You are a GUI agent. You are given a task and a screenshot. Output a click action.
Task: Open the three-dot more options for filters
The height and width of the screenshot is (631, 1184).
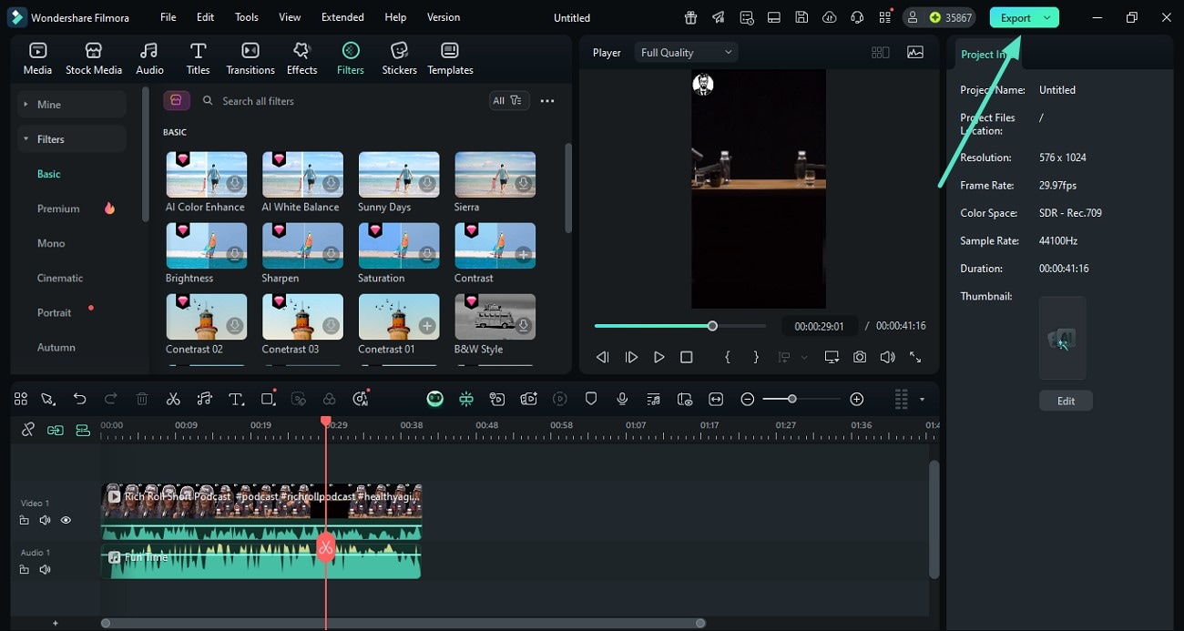[x=547, y=101]
